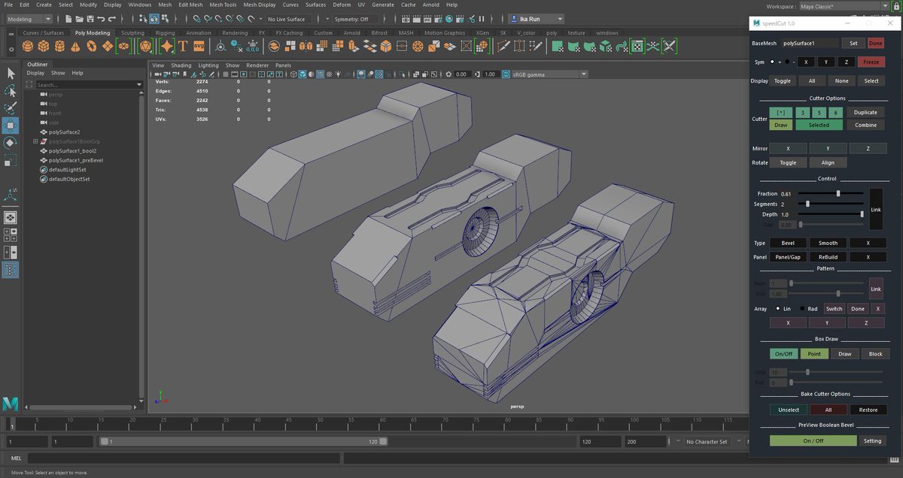Click the workspace lock icon
This screenshot has width=903, height=478.
coord(895,6)
